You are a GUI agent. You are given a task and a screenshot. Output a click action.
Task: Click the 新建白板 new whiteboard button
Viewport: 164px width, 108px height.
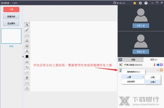[x=11, y=16]
